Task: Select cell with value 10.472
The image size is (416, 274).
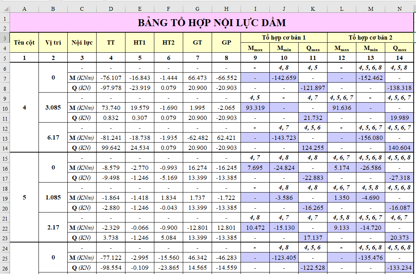Action: coord(255,228)
